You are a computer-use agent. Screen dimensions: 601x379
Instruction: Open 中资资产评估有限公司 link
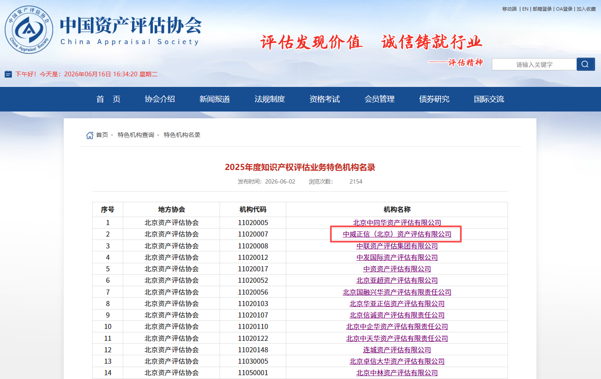tap(397, 269)
